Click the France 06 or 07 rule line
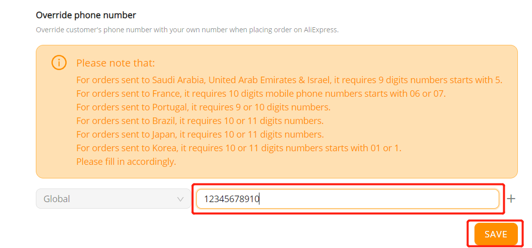Screen dimensions: 532x248 point(261,94)
